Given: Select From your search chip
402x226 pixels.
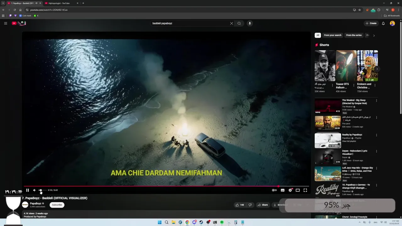Looking at the screenshot, I should coord(333,35).
